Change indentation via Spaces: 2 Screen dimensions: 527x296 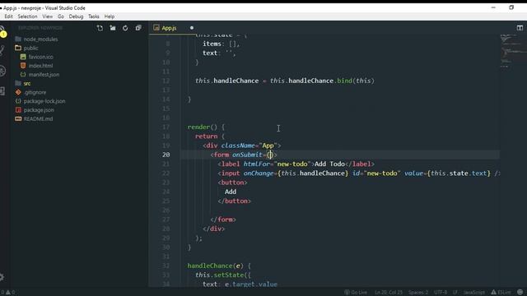point(418,293)
